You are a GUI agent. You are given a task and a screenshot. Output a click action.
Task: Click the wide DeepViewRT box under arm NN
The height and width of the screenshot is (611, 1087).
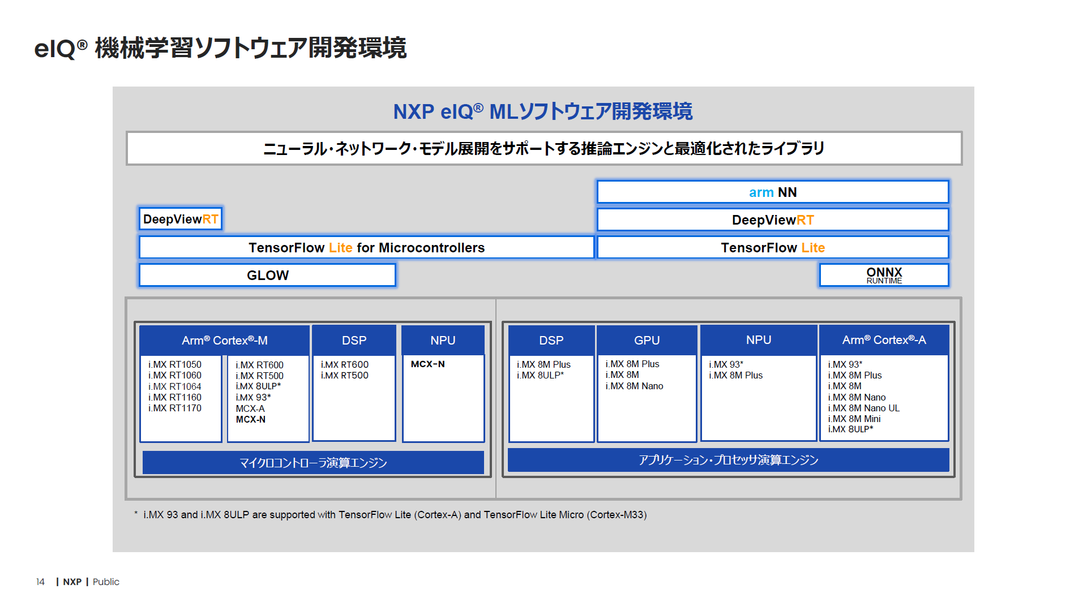point(773,220)
